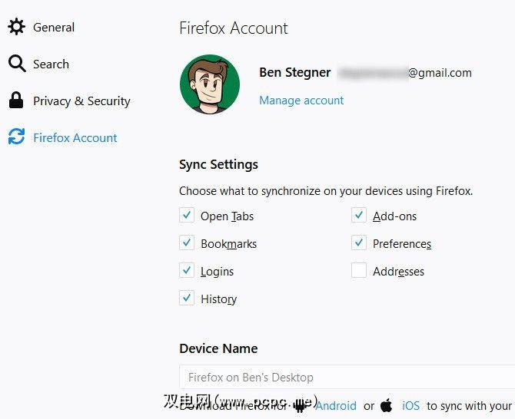This screenshot has width=515, height=419.
Task: Click the General gear icon
Action: pyautogui.click(x=16, y=27)
